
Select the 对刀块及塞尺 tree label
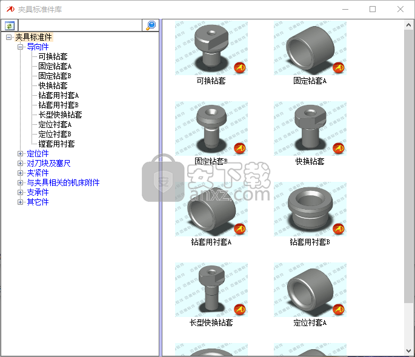pyautogui.click(x=48, y=164)
